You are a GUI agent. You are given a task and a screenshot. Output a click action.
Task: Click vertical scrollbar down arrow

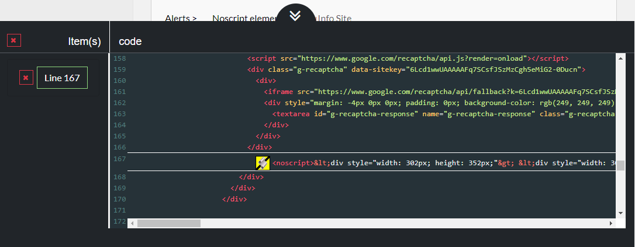coord(620,213)
